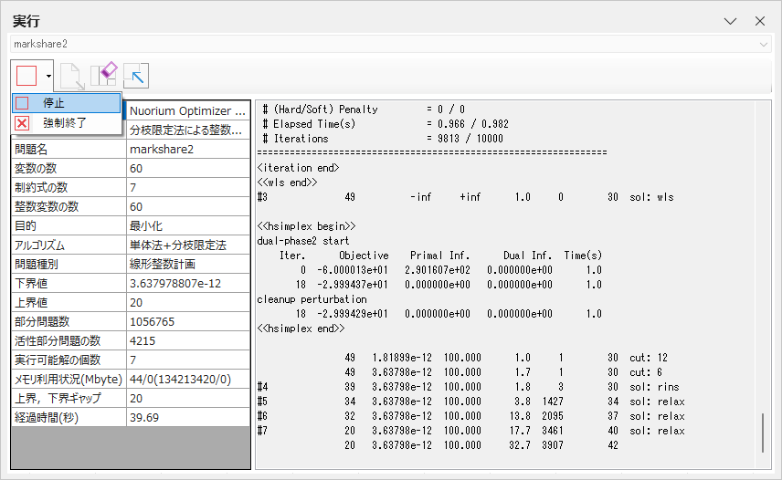Select the 目的 label cell
Image resolution: width=782 pixels, height=480 pixels.
coord(69,225)
